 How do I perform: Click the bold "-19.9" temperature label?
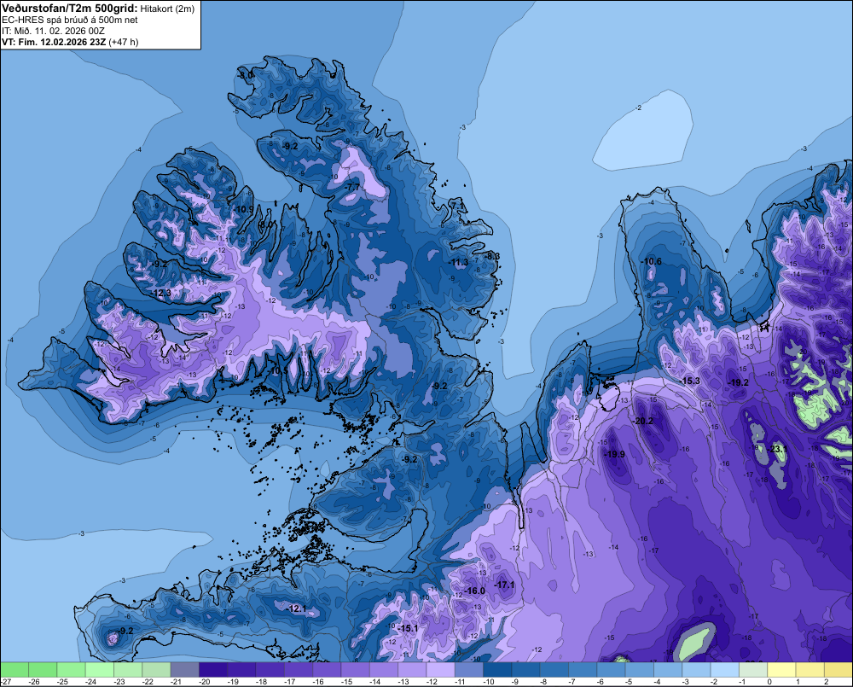tap(615, 454)
